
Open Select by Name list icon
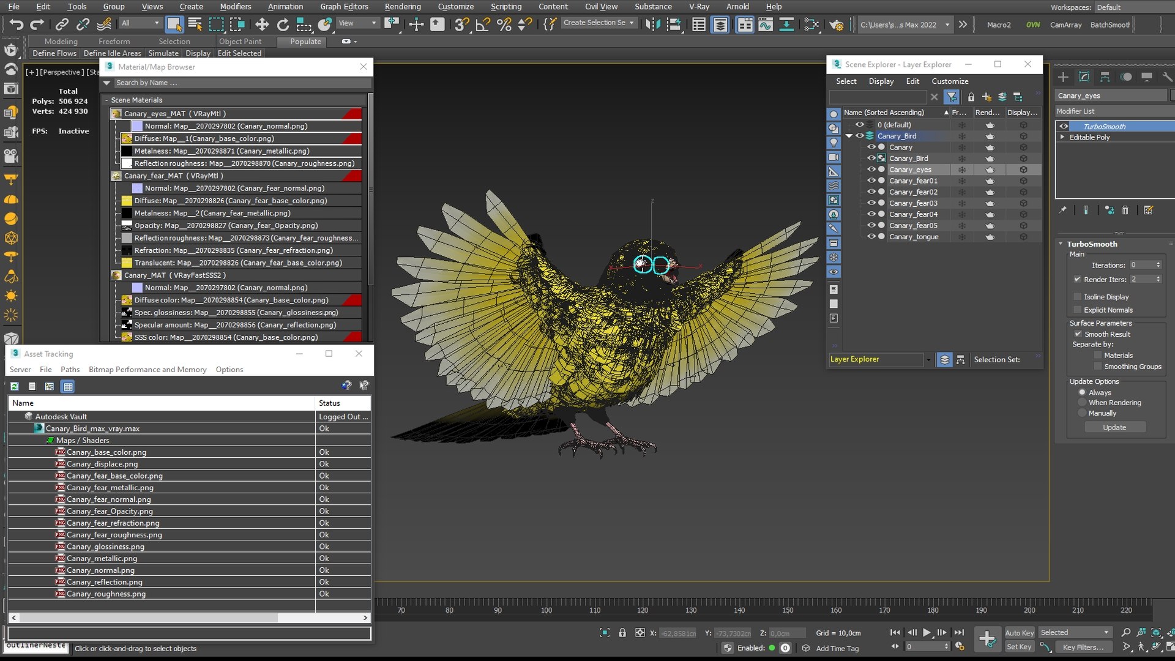[x=195, y=24]
